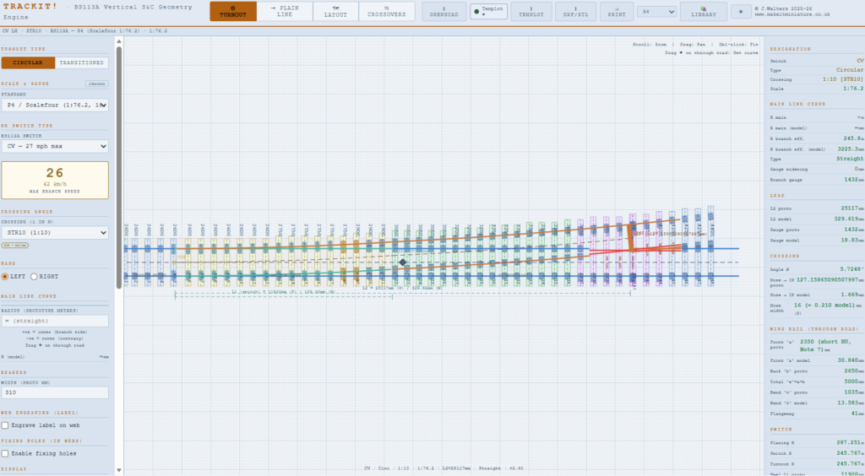Switch to the Crossovers tab
The height and width of the screenshot is (476, 865).
click(x=387, y=12)
